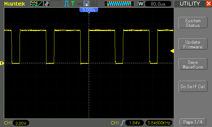
Task: Click the grey key lock icon
Action: [80, 4]
